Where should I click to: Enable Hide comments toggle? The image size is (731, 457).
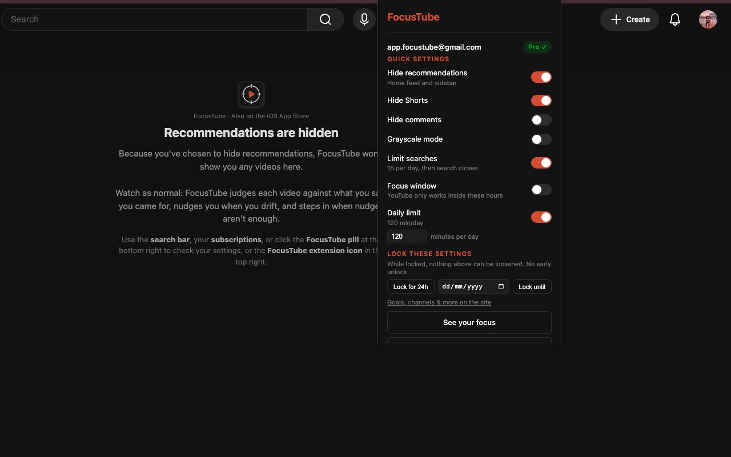(x=541, y=120)
